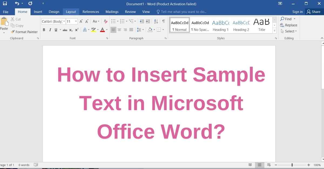This screenshot has height=169, width=324.
Task: Switch to the Insert ribbon tab
Action: click(38, 12)
